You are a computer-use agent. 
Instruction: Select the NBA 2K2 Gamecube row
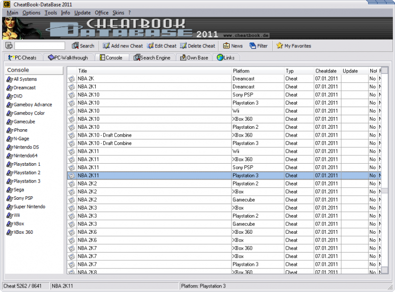click(224, 200)
